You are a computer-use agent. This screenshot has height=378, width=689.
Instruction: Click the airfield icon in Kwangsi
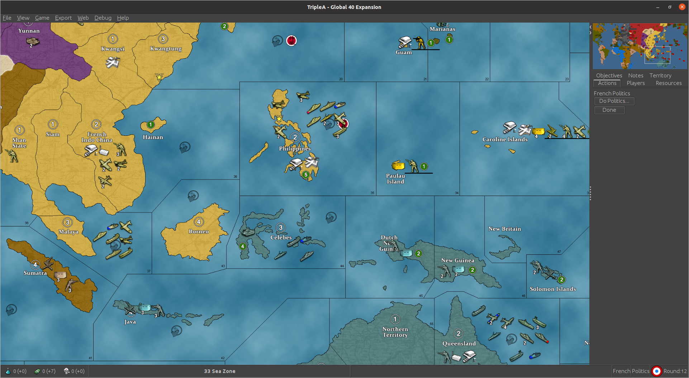[x=113, y=62]
